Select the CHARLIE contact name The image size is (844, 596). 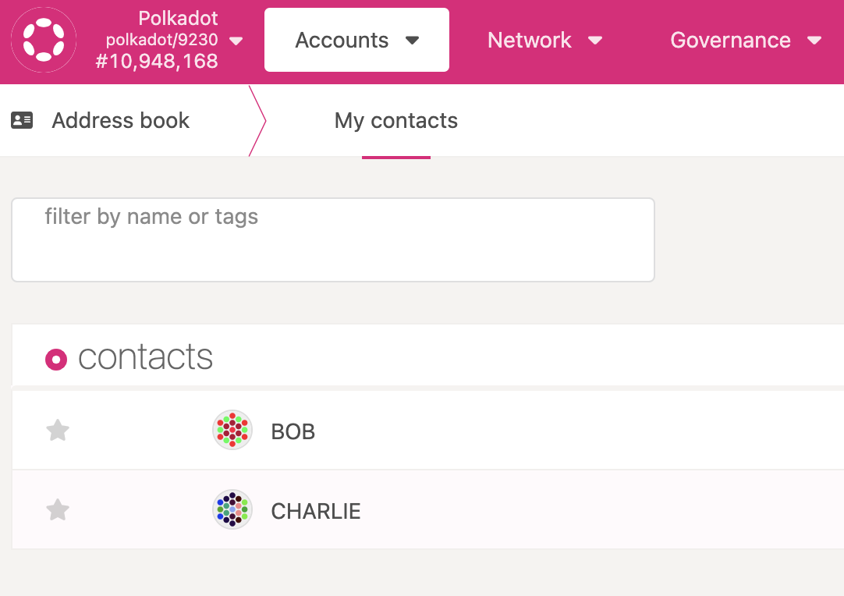pos(315,511)
